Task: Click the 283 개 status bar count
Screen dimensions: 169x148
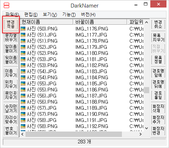Action: 84,142
